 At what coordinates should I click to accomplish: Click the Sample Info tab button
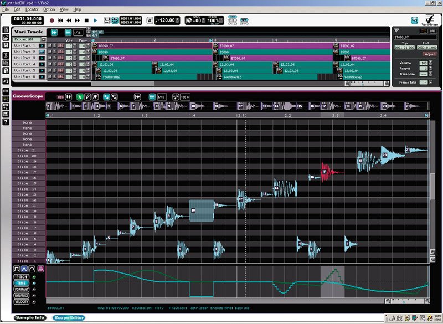click(30, 318)
